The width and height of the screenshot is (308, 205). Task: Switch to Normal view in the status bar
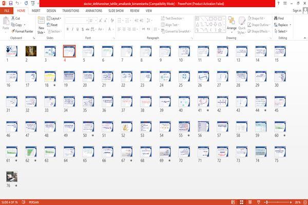coord(233,202)
